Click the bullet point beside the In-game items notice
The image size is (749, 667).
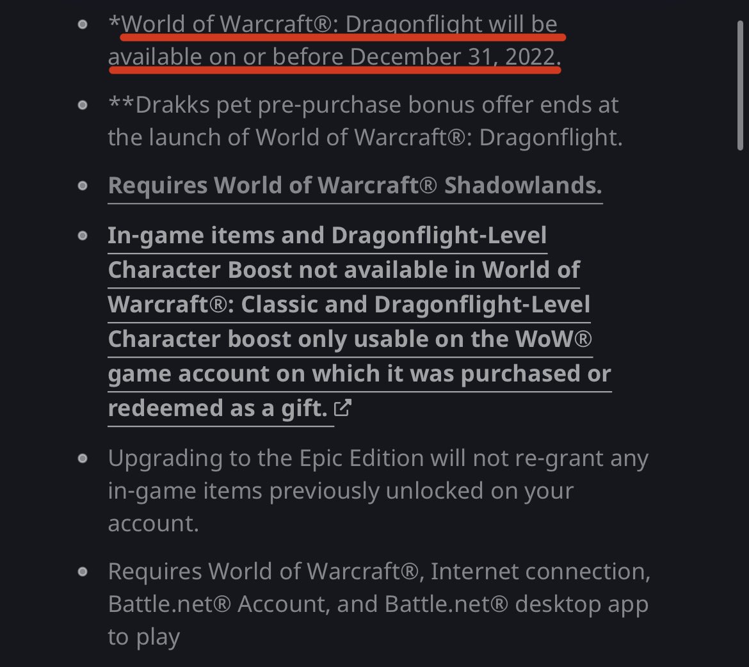83,236
